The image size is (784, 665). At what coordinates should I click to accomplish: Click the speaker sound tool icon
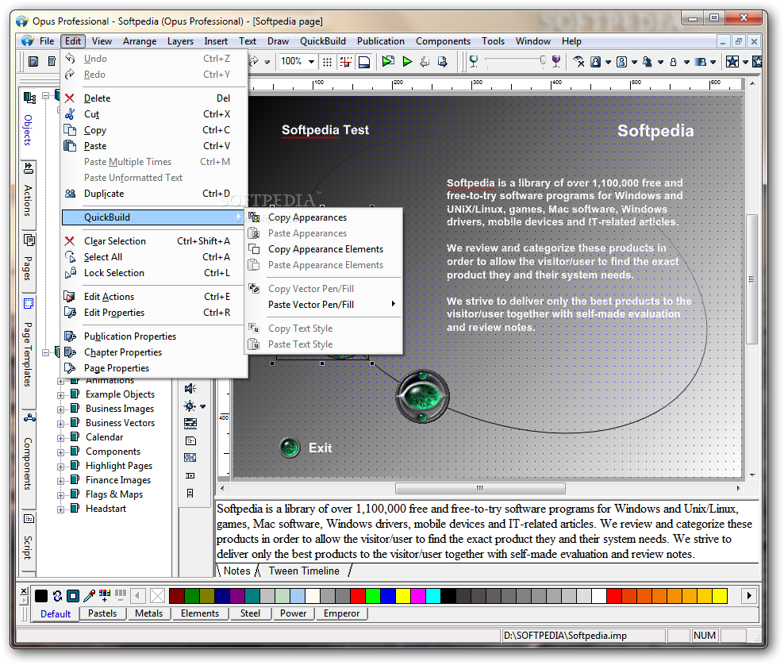point(190,389)
